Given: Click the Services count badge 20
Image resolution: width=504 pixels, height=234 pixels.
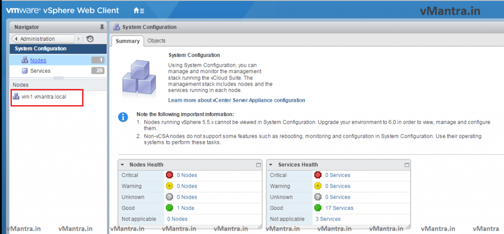Looking at the screenshot, I should coord(98,71).
